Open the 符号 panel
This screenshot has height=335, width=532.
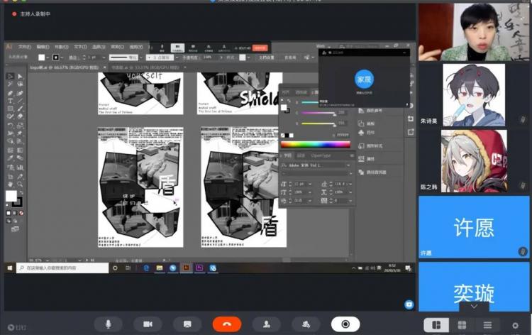(x=367, y=133)
